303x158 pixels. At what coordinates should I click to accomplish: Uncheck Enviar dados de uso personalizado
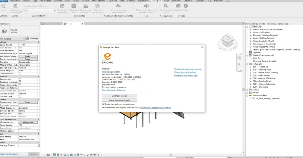point(103,104)
